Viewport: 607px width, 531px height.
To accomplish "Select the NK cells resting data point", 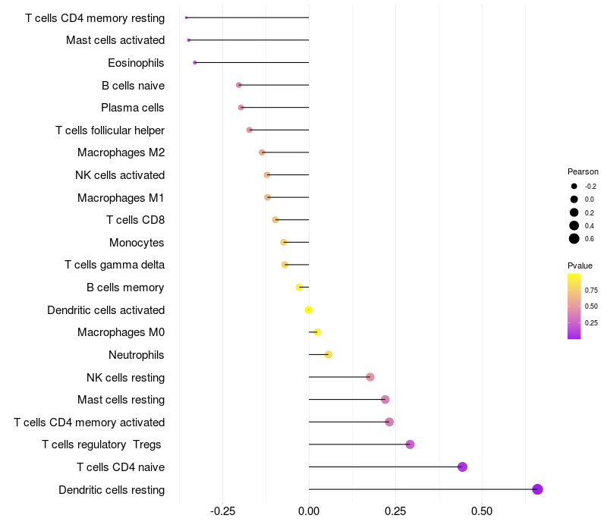I will [x=370, y=377].
